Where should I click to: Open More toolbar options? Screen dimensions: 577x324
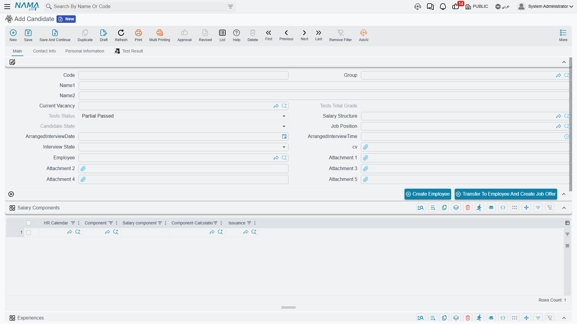[563, 35]
